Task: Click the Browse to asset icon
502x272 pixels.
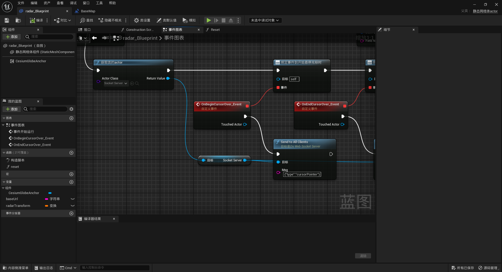Action: click(18, 20)
